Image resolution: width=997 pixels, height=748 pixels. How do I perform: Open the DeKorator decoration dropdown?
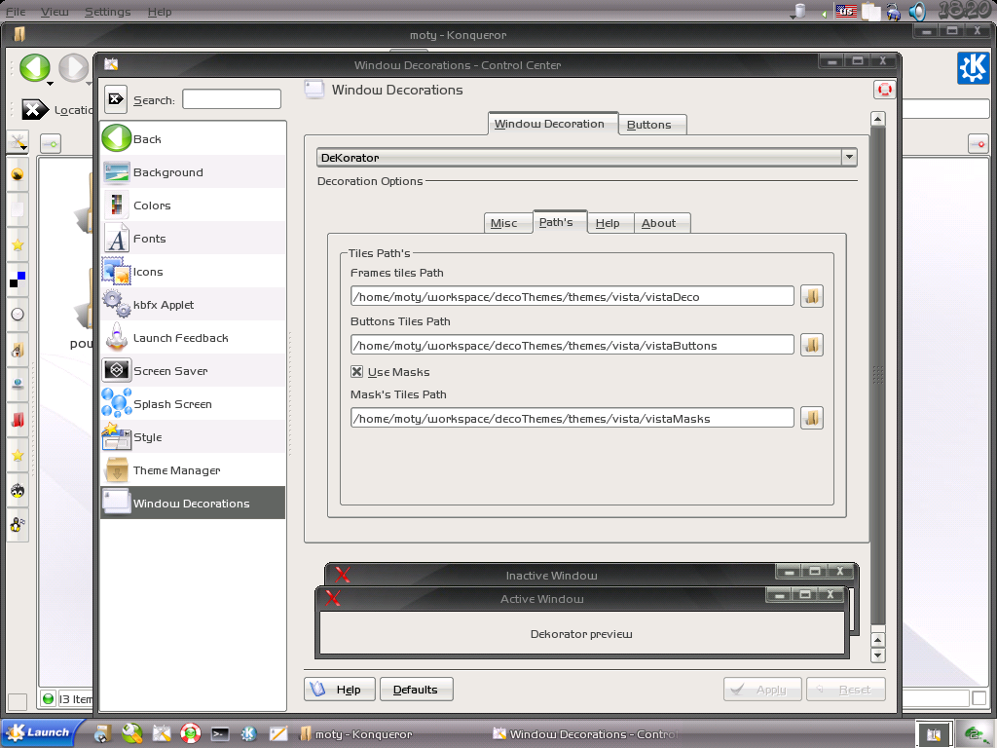click(586, 157)
